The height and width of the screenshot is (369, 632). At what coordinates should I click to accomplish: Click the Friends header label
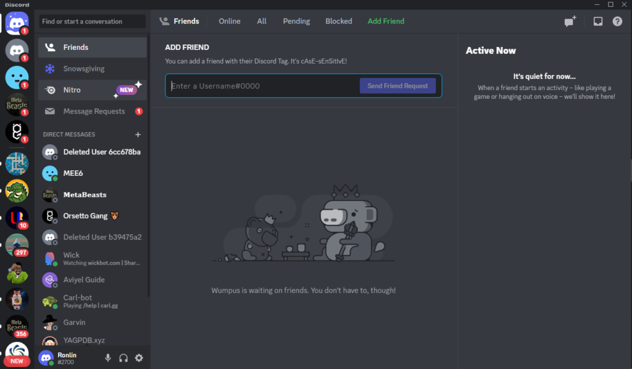click(x=186, y=22)
